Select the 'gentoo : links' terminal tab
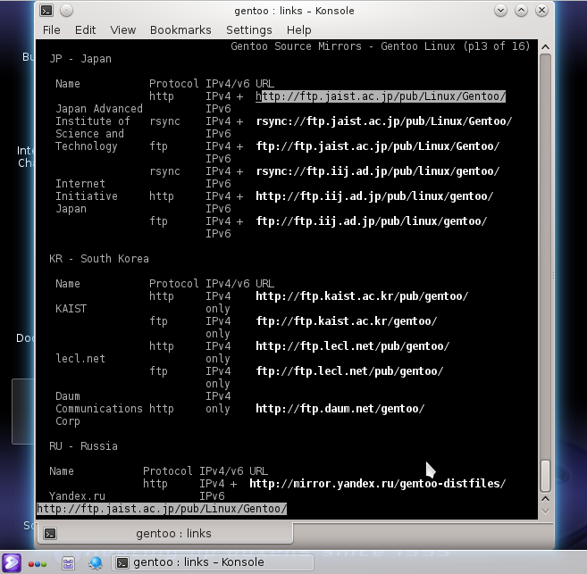Viewport: 587px width, 574px height. click(164, 533)
